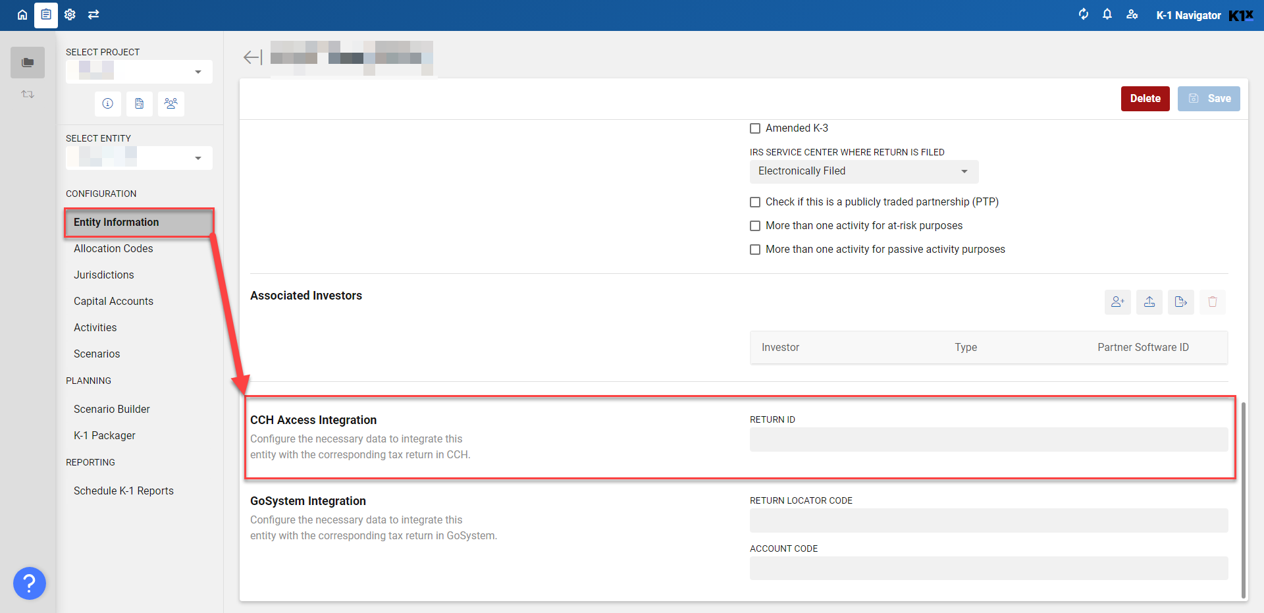Open the IRS Service Center dropdown
The image size is (1264, 613).
863,171
